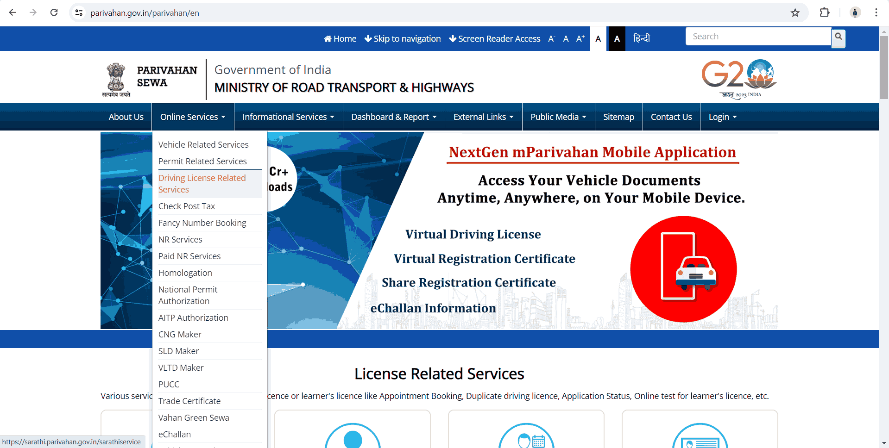Reload the page with refresh icon
889x448 pixels.
(x=54, y=12)
